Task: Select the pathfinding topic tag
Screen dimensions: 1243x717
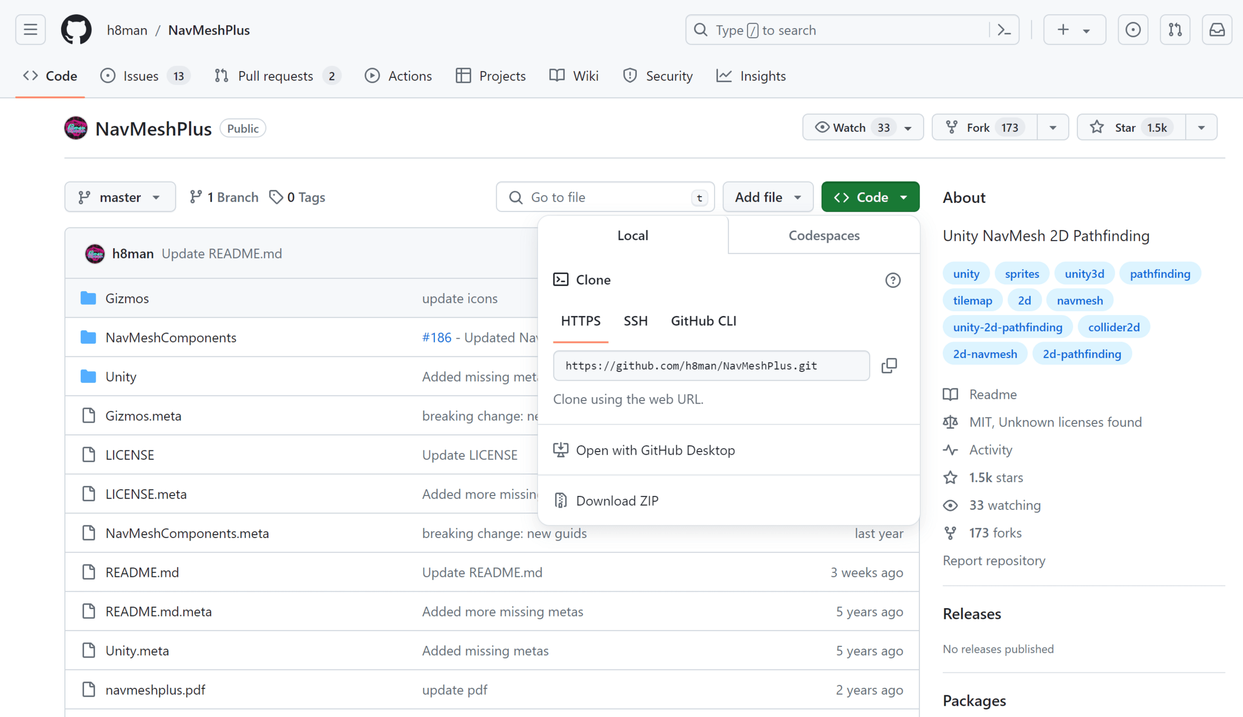Action: point(1160,274)
